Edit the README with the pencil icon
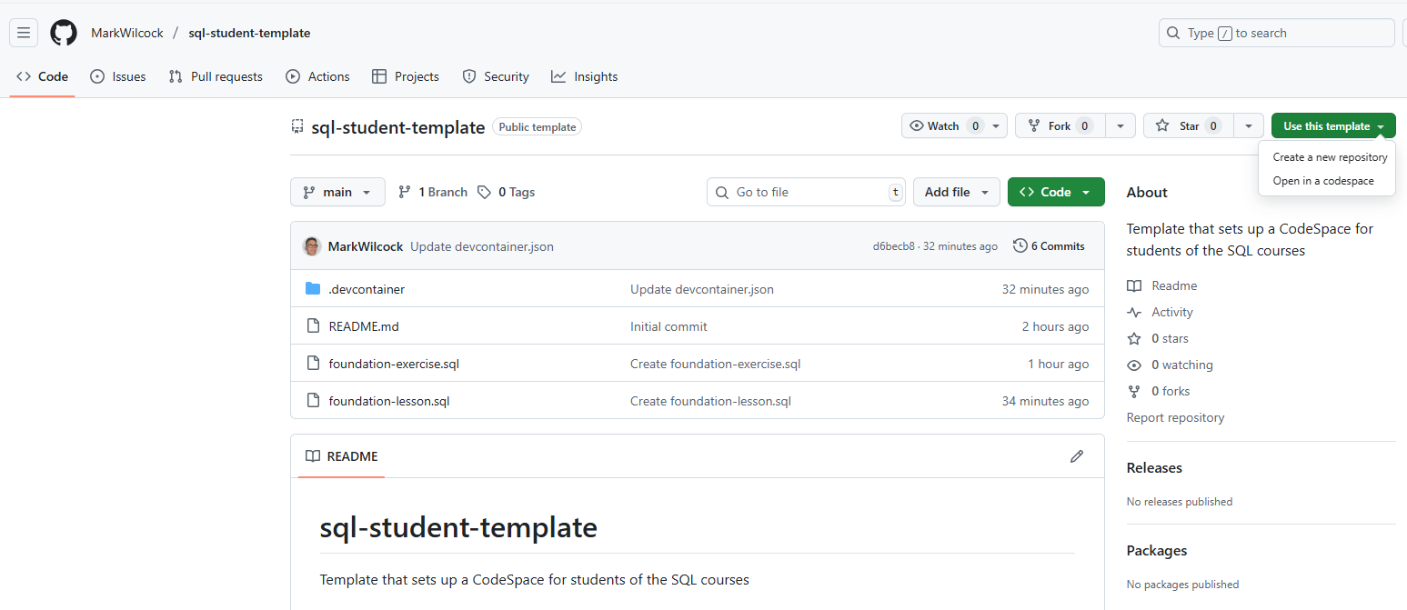The image size is (1407, 610). [1077, 455]
